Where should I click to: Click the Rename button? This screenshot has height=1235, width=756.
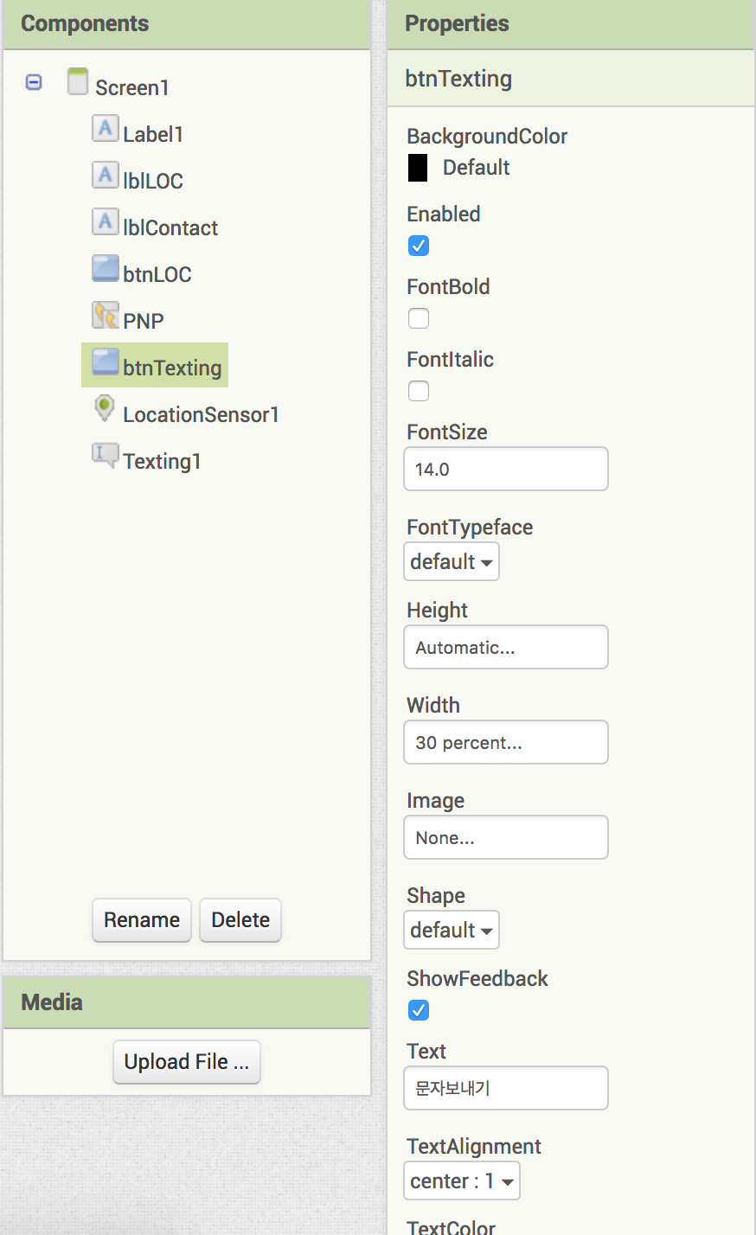(142, 920)
